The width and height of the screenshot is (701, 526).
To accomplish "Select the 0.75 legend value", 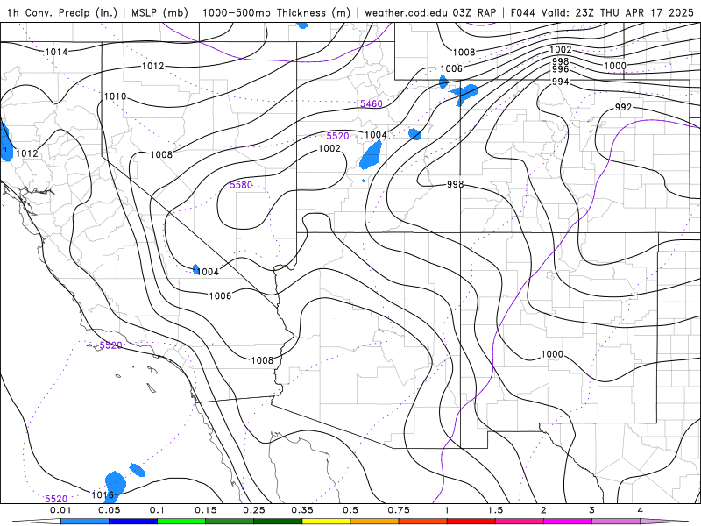I will point(399,510).
